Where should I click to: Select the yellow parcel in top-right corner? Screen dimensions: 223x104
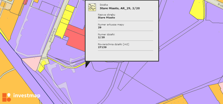tap(198, 10)
